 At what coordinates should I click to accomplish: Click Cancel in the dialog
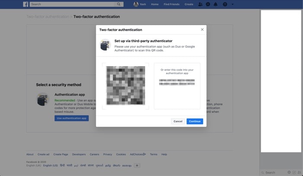[x=178, y=122]
